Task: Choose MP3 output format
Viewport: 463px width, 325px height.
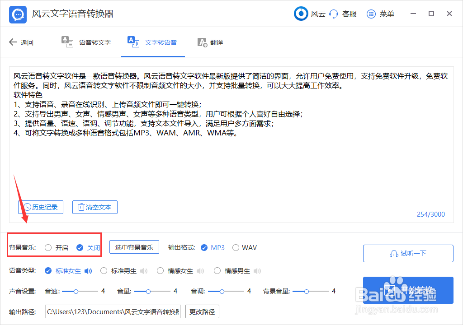Action: [204, 248]
